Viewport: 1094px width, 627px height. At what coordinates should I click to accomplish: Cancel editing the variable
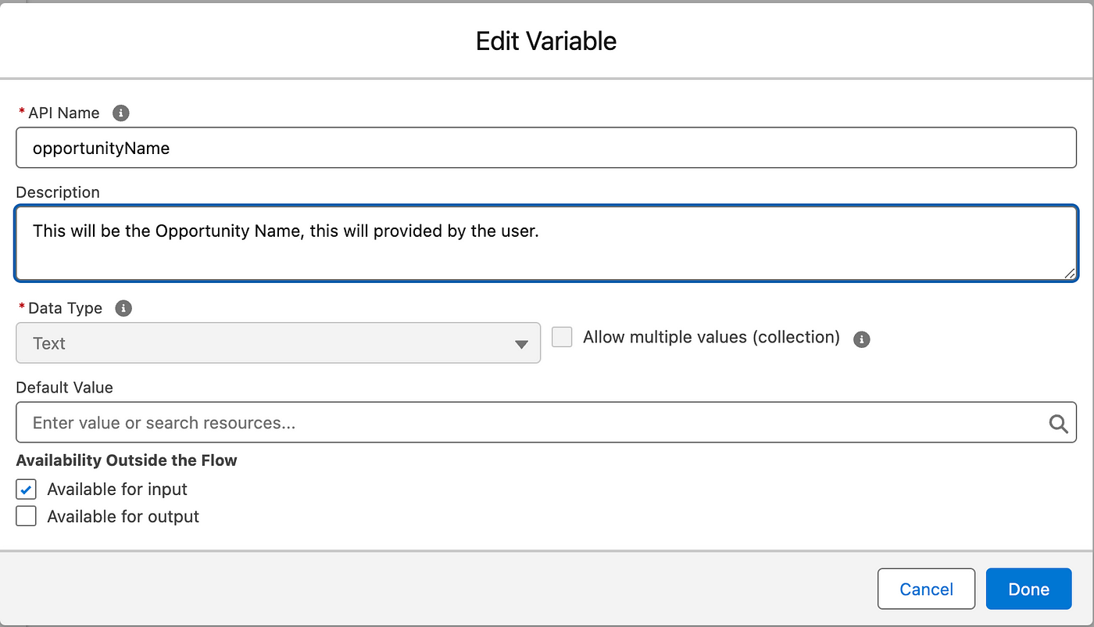926,589
